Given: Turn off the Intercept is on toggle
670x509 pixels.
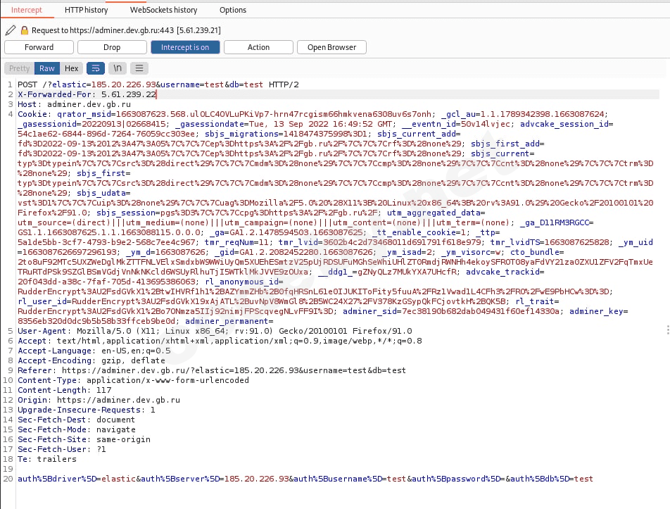Looking at the screenshot, I should pyautogui.click(x=185, y=47).
